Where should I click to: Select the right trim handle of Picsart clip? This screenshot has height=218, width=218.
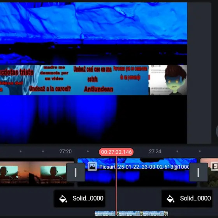pos(199,172)
